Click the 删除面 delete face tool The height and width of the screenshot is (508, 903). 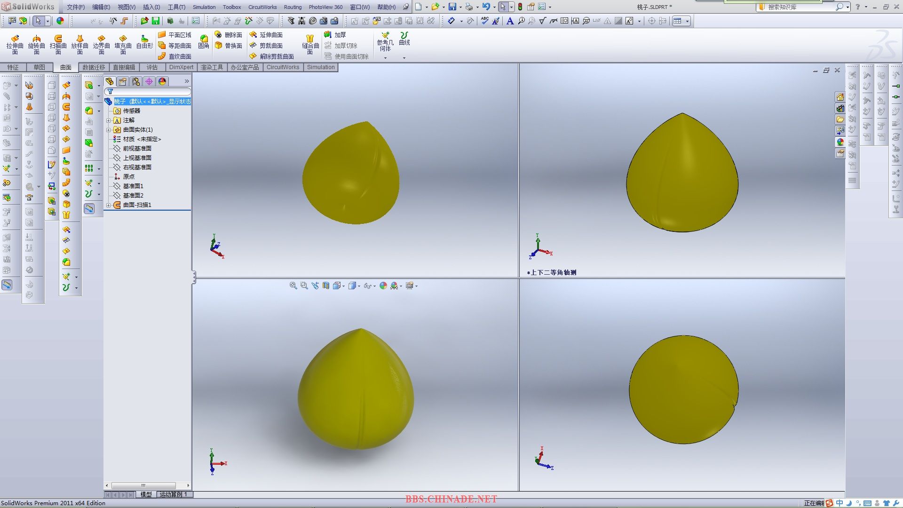click(x=228, y=35)
